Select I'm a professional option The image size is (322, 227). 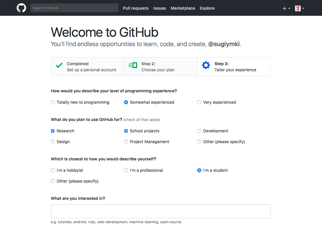pos(126,170)
